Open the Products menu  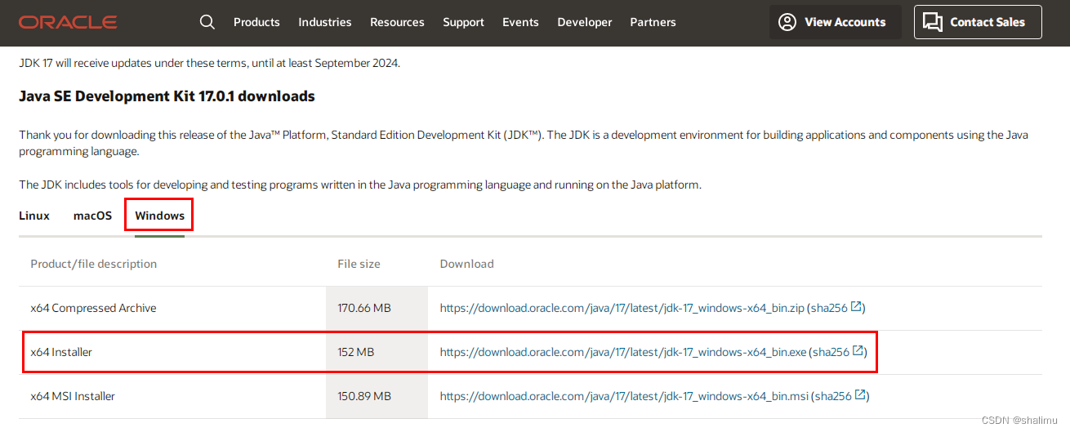[256, 22]
